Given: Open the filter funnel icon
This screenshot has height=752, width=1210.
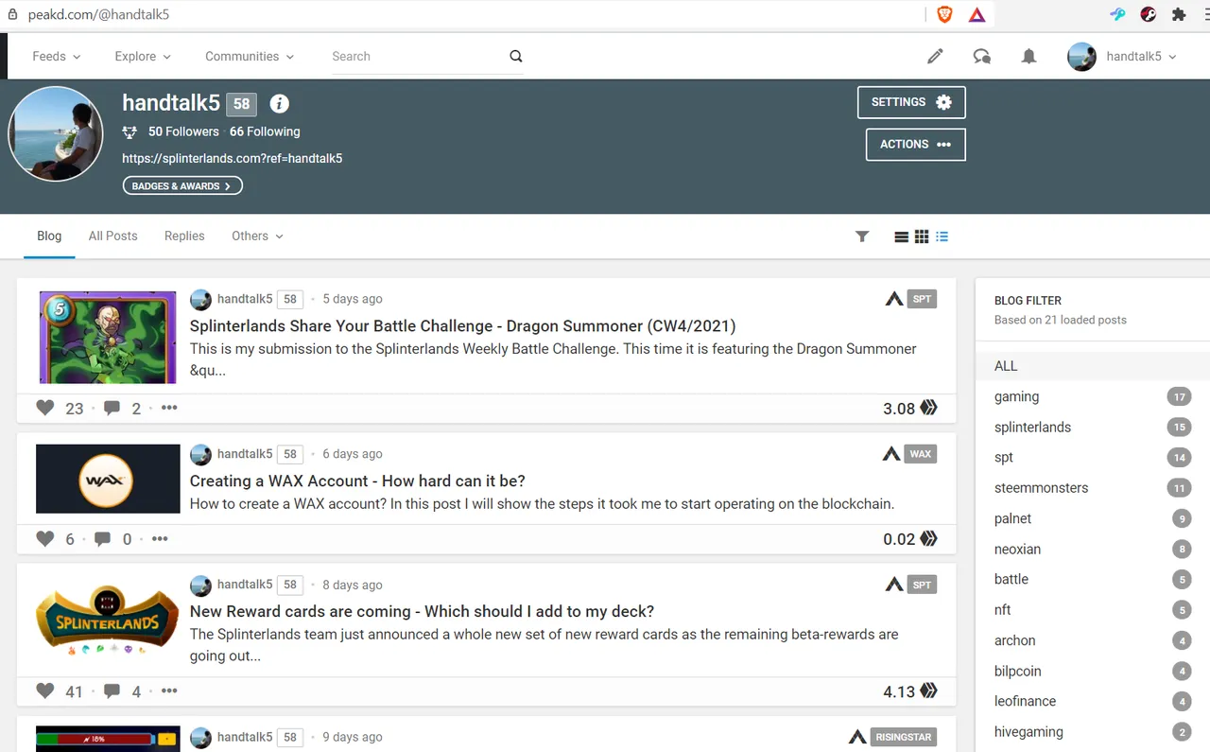Looking at the screenshot, I should point(862,236).
